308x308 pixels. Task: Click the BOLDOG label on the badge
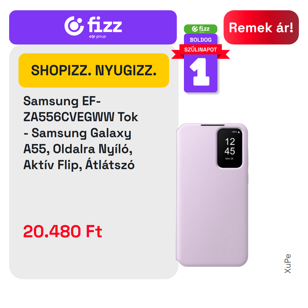[200, 40]
